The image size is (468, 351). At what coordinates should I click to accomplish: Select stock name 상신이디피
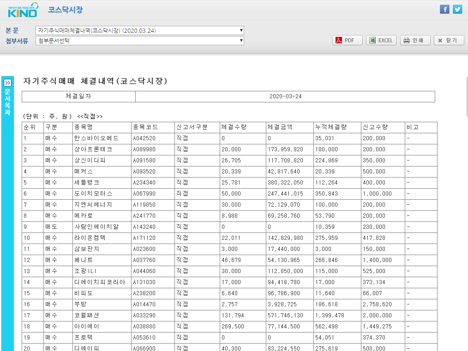point(90,160)
